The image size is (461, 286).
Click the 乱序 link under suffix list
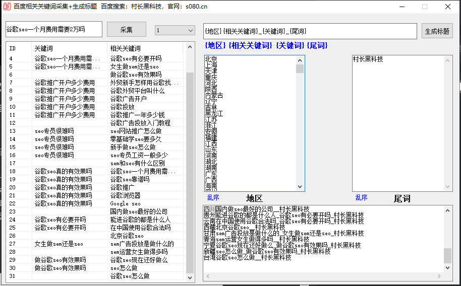361,198
